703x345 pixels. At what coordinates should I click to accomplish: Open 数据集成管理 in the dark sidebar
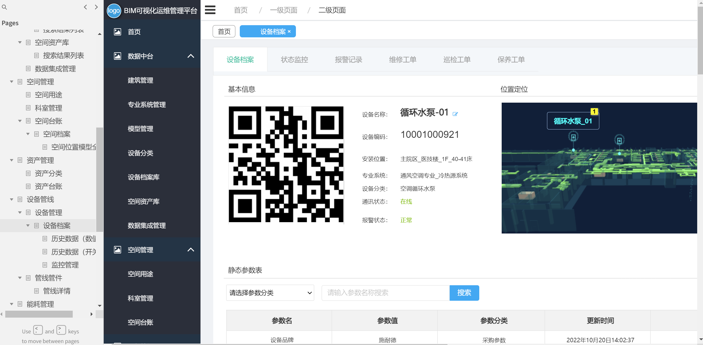pyautogui.click(x=147, y=225)
